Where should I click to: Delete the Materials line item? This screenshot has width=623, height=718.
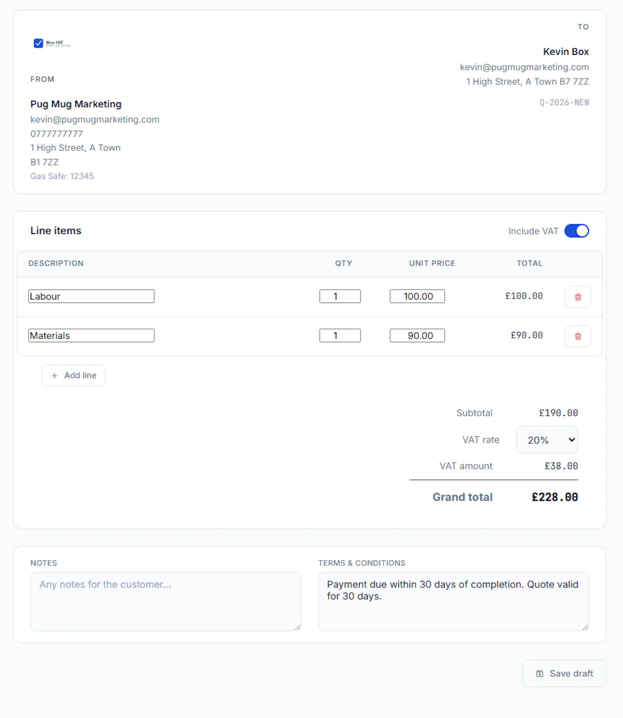coord(578,336)
